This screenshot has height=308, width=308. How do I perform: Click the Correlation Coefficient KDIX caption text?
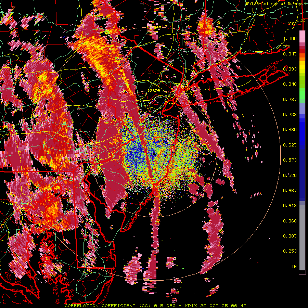click(x=155, y=306)
